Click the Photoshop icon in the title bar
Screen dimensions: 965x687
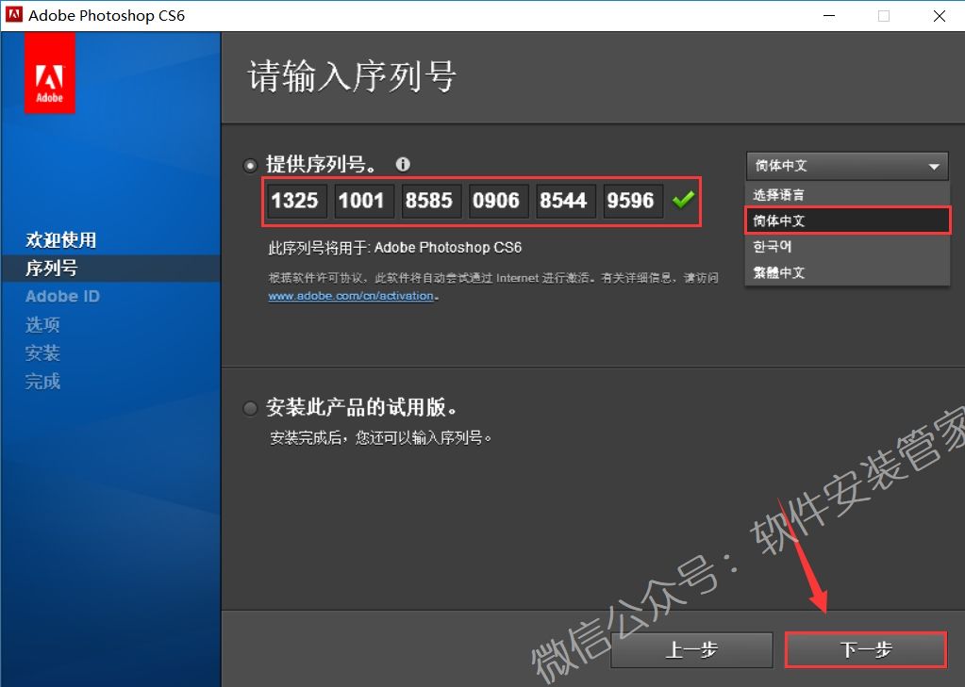[x=12, y=15]
